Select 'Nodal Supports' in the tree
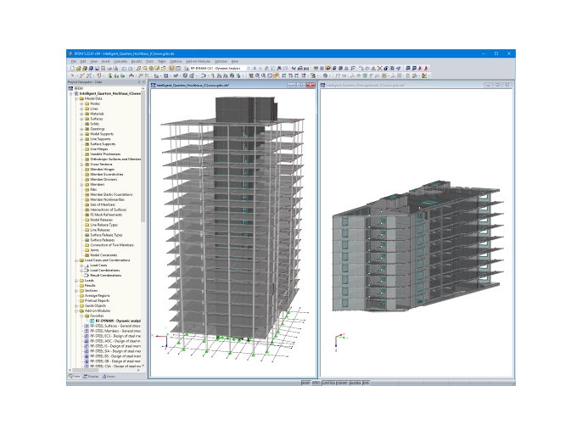 point(102,134)
